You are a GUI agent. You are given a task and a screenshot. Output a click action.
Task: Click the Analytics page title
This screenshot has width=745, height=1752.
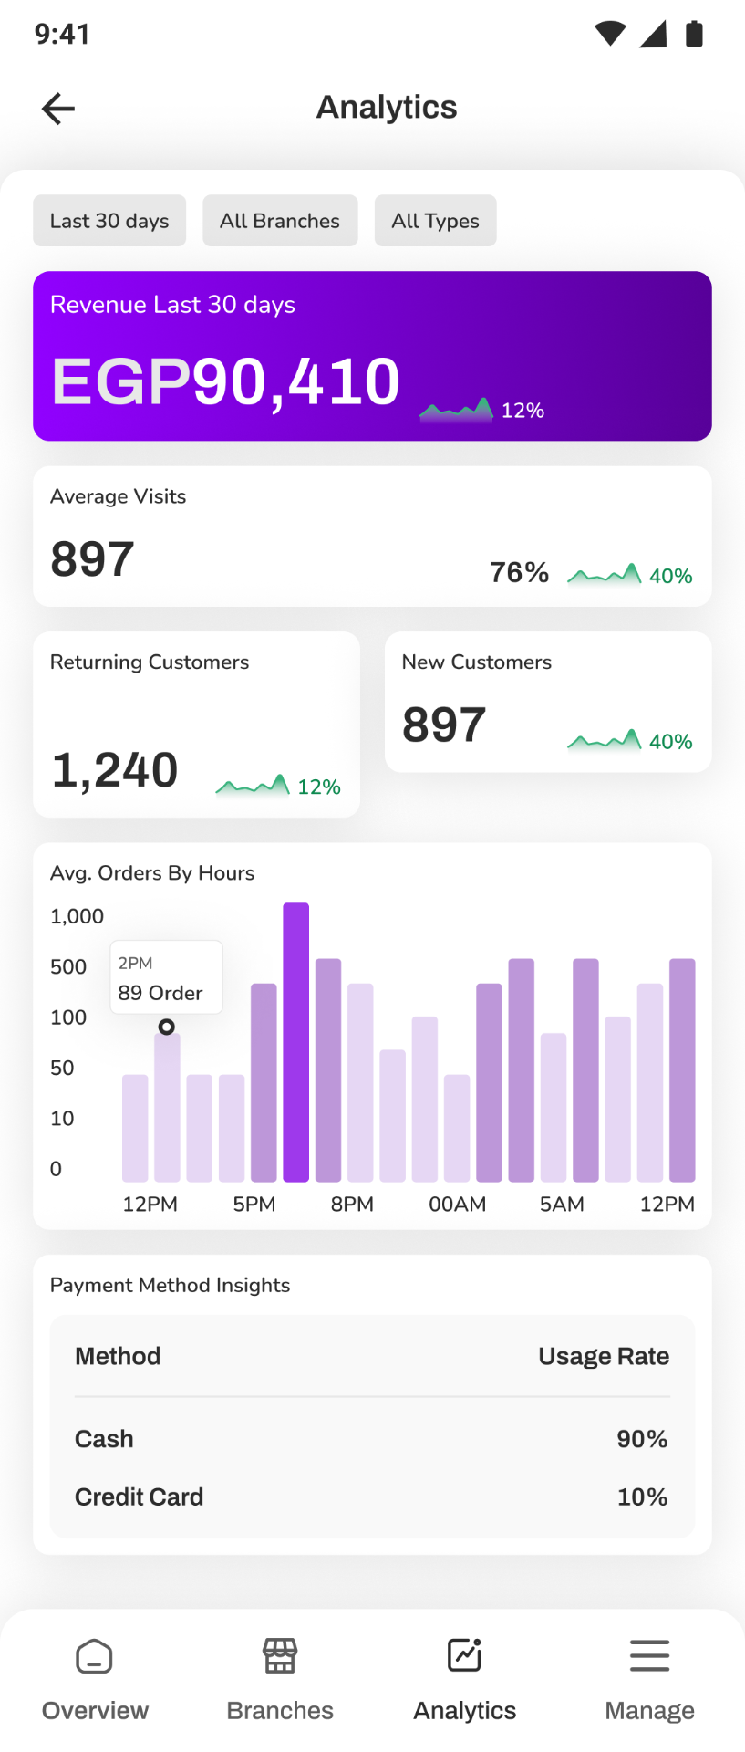(x=387, y=107)
